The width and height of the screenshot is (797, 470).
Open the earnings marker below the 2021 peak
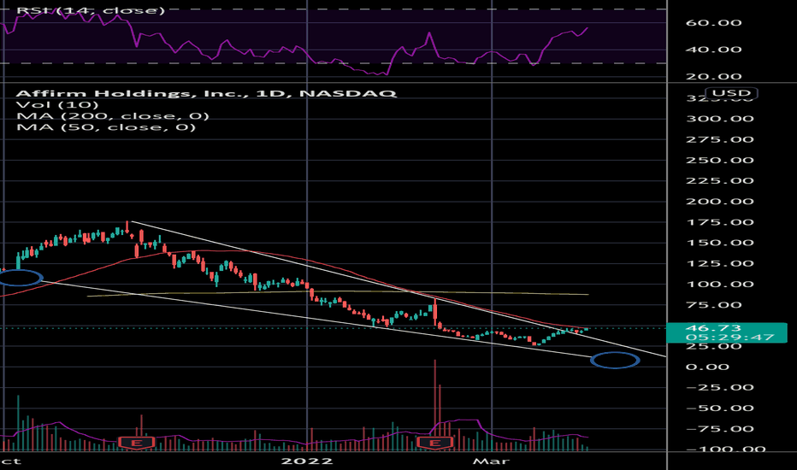point(136,443)
